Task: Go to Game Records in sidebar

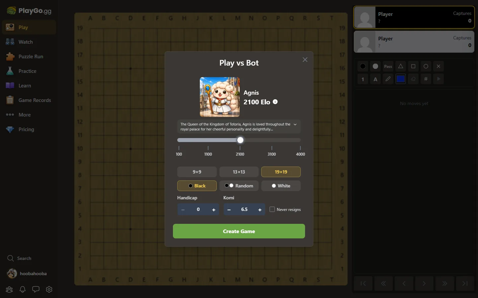Action: click(29, 100)
